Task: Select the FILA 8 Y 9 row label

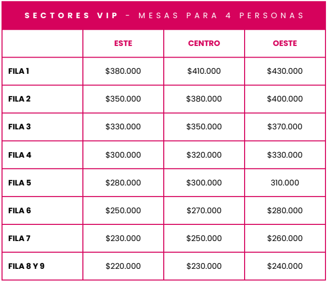Action: pos(26,266)
